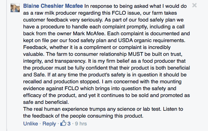Unlike this comment
Screen dimensions: 208x131
(31, 124)
